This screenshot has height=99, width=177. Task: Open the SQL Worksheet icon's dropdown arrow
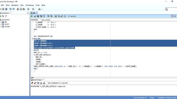pyautogui.click(x=42, y=9)
